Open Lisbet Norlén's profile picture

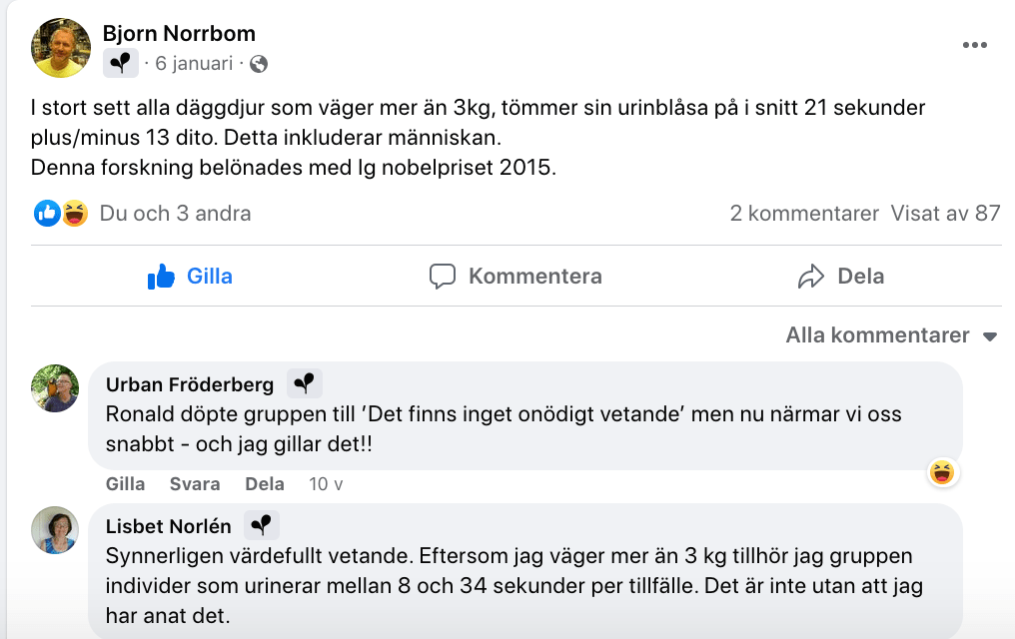click(x=55, y=530)
